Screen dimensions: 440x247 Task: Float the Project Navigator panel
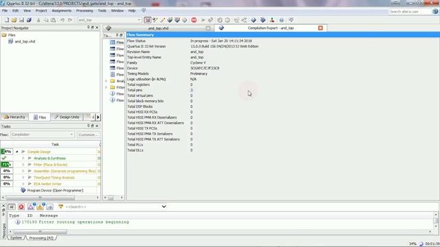click(x=92, y=27)
